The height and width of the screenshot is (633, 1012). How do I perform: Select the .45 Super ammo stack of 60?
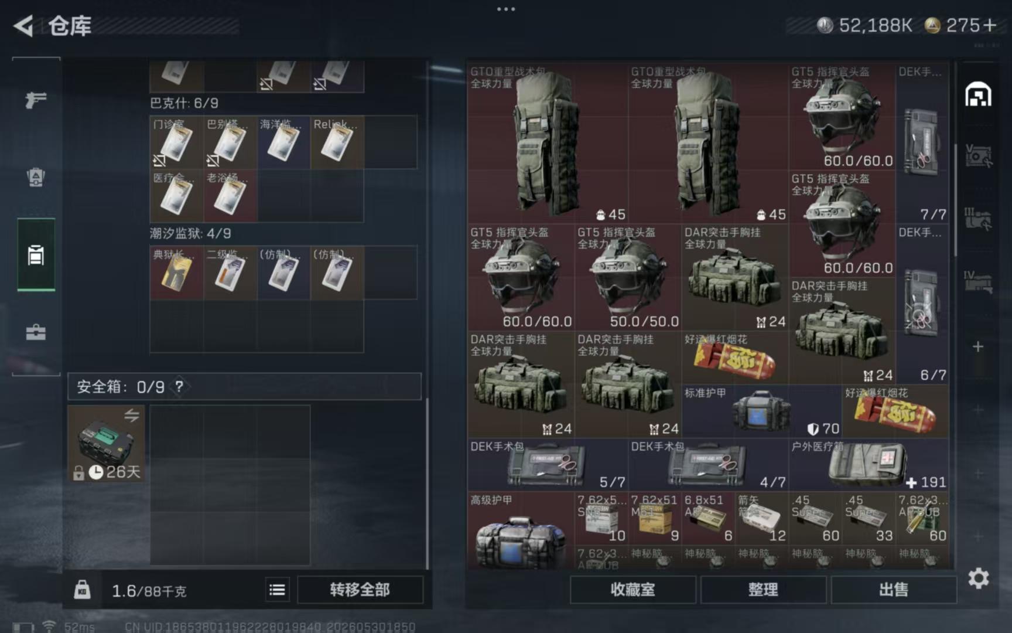[815, 518]
